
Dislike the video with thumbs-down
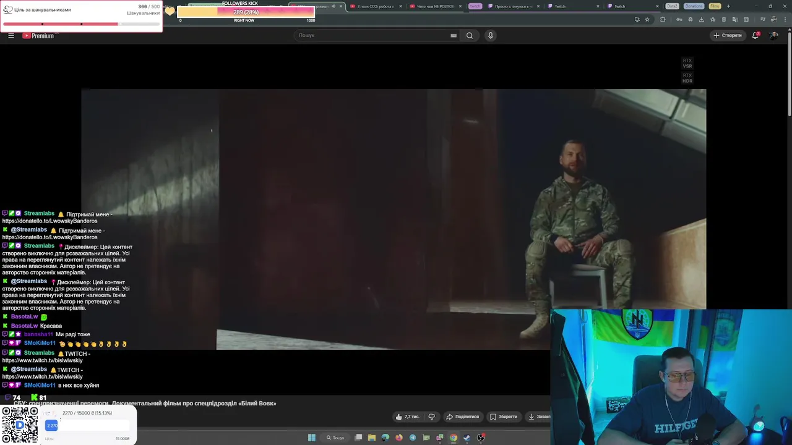click(431, 417)
